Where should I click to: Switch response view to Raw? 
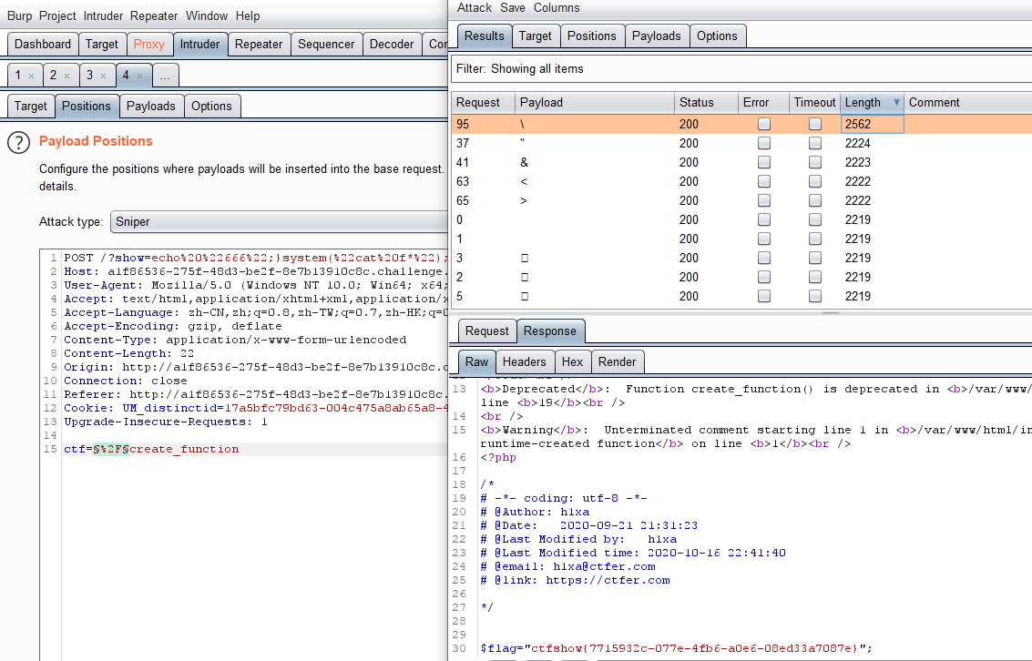pos(476,361)
